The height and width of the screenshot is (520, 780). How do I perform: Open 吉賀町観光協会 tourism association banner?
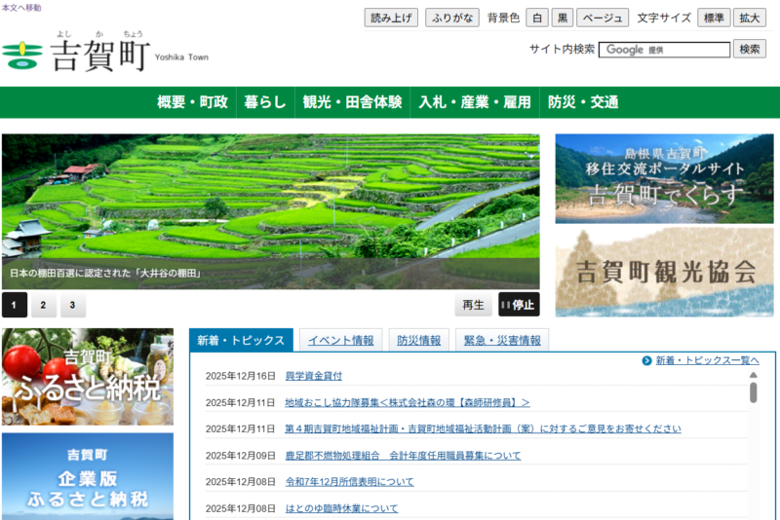pyautogui.click(x=664, y=272)
